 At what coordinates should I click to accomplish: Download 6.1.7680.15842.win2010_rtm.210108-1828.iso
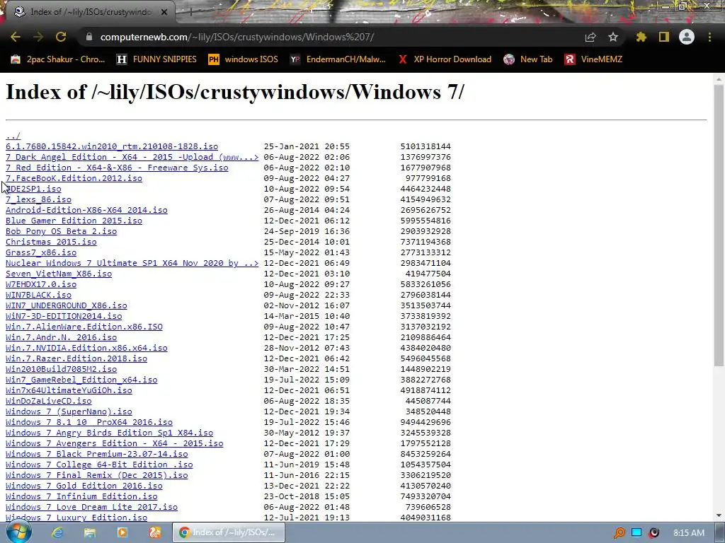[112, 146]
